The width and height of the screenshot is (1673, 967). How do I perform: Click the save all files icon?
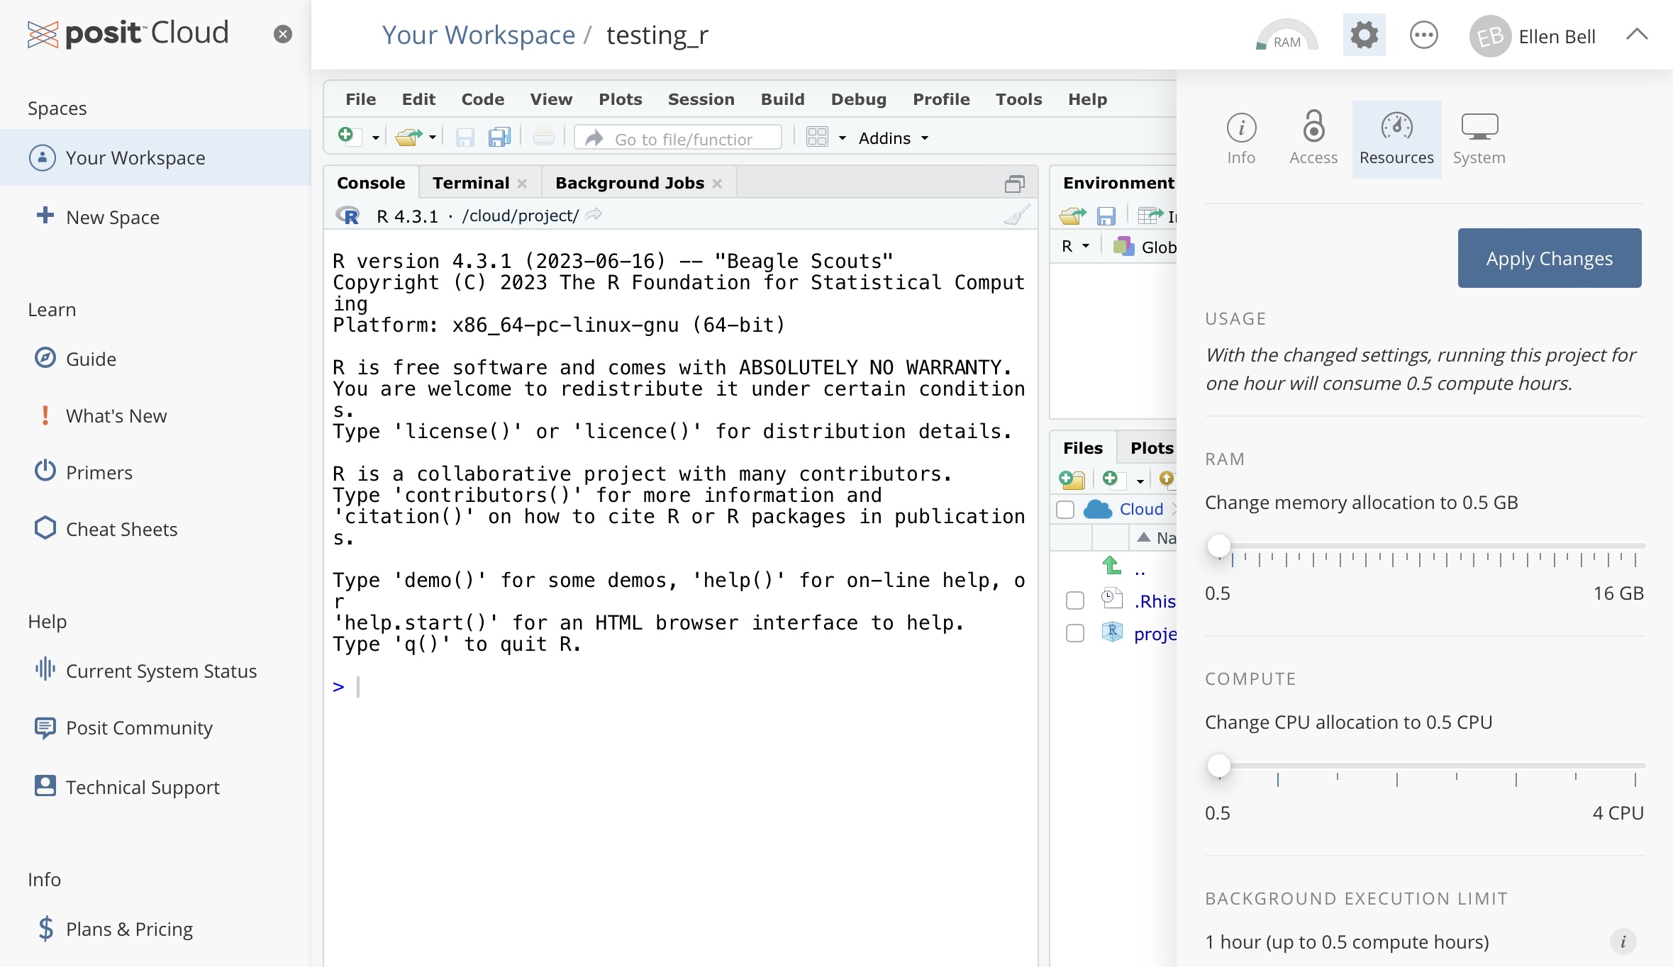coord(499,137)
